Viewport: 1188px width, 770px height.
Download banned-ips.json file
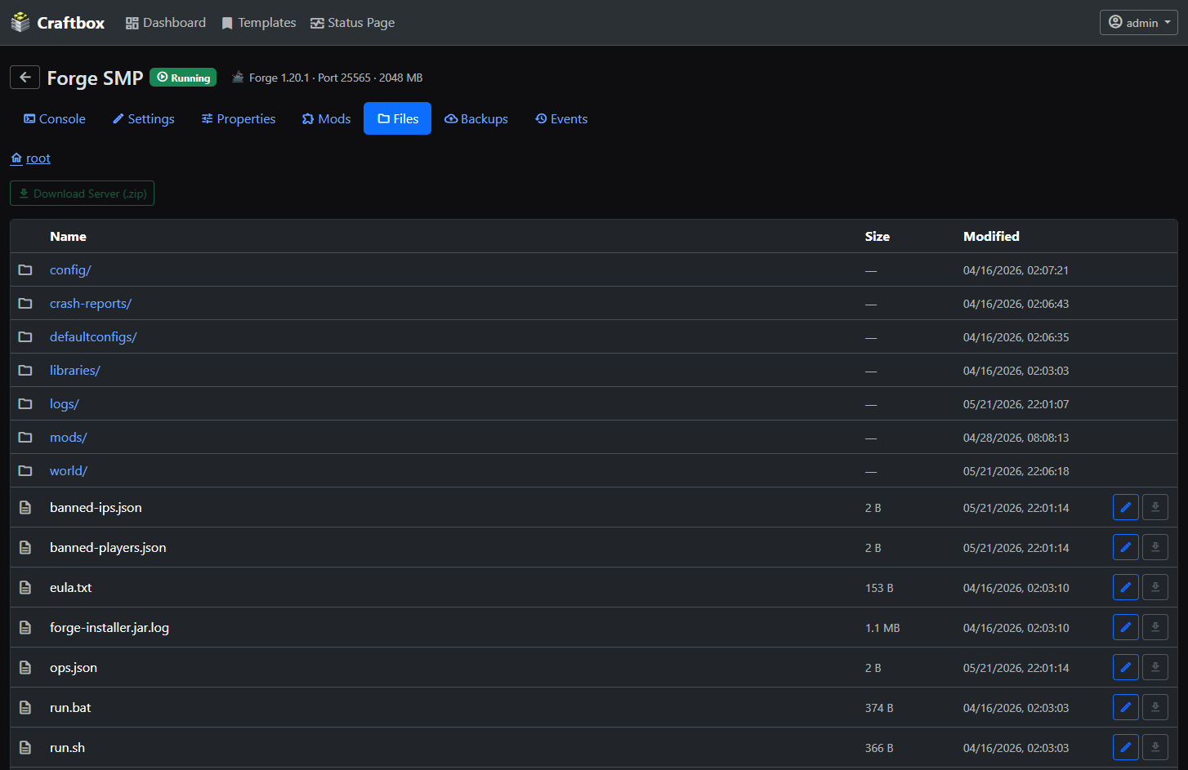click(1155, 507)
